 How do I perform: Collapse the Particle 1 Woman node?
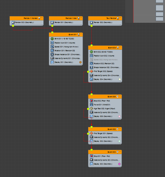pyautogui.click(x=42, y=18)
